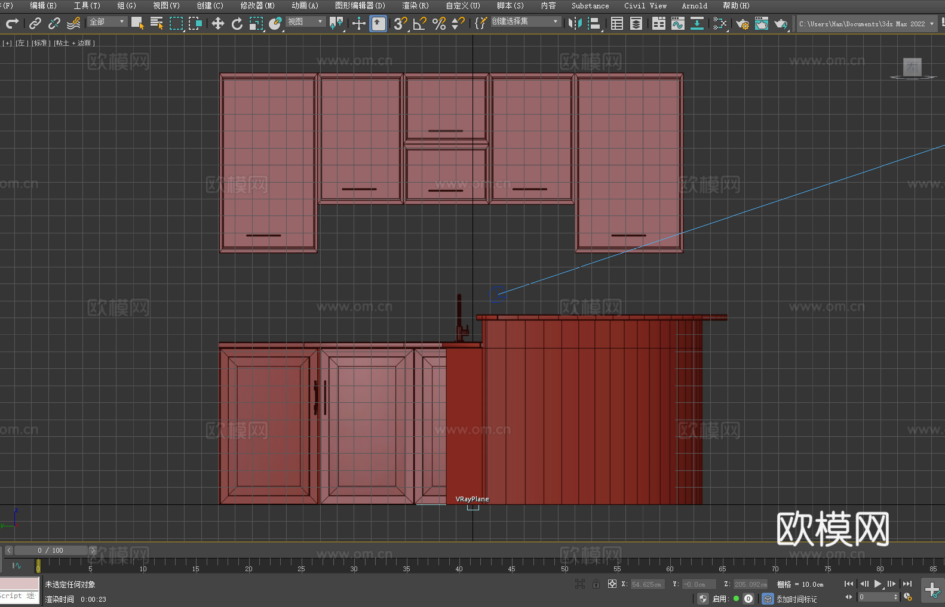Click the Play Animation button
Image resolution: width=945 pixels, height=607 pixels.
[x=878, y=584]
